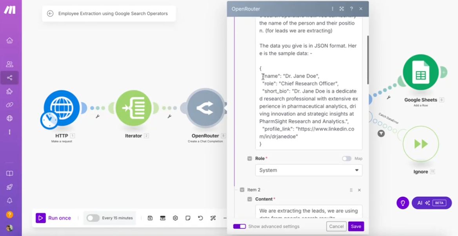Open the wrench before Google Sheets
458x236 pixels.
click(x=389, y=97)
